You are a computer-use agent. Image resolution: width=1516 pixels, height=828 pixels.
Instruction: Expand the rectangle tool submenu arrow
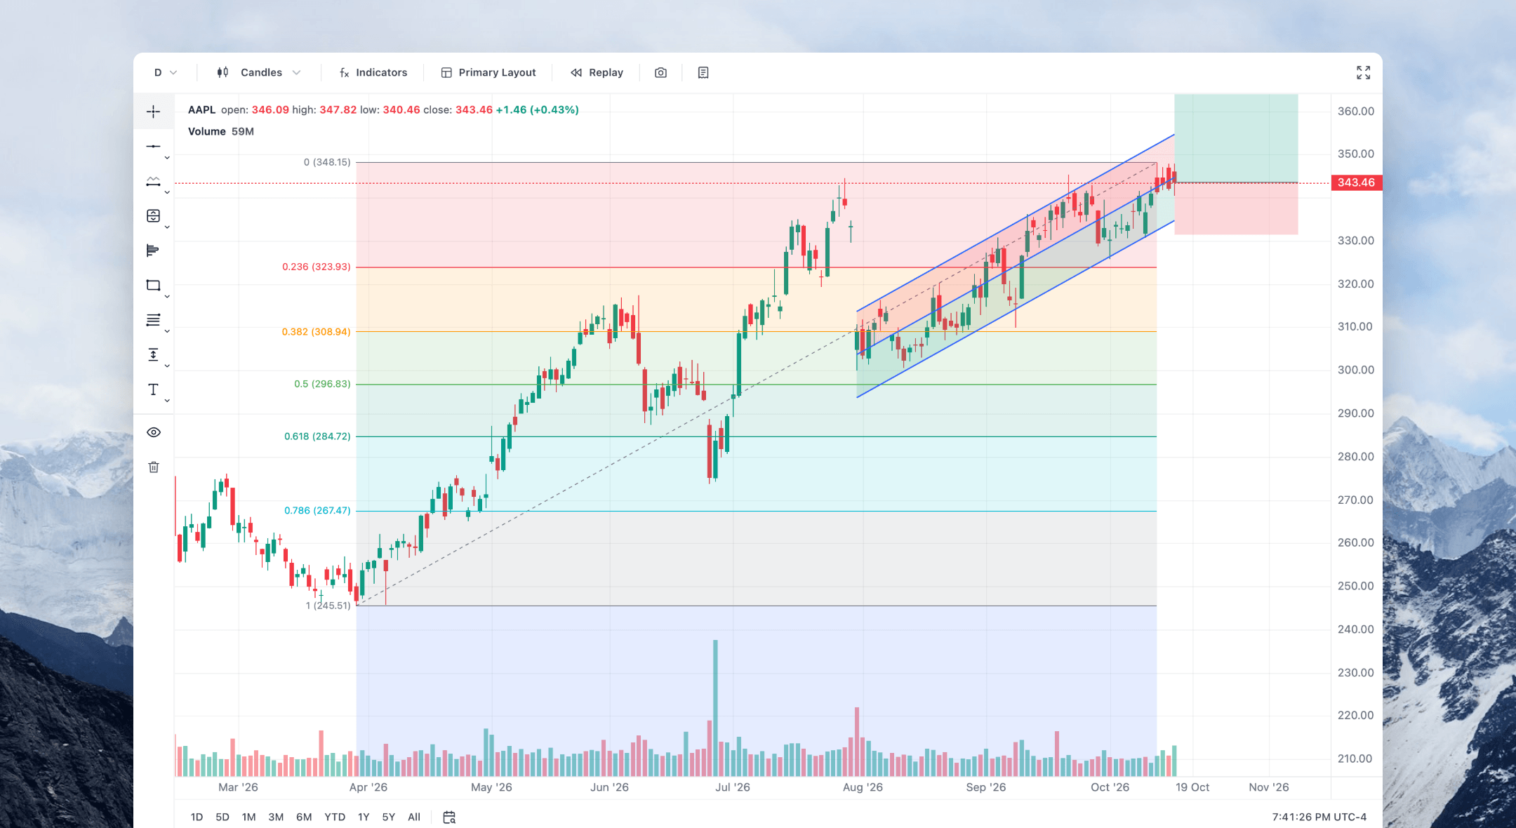167,297
